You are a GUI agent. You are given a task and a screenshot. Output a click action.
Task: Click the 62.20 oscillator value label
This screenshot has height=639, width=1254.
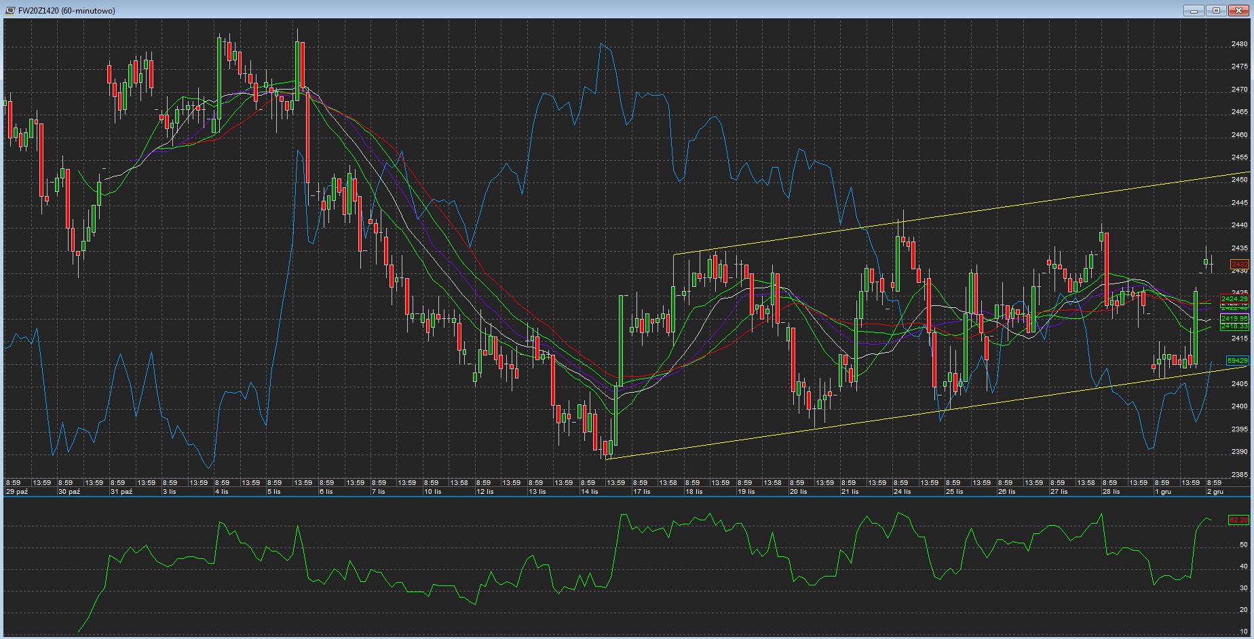[1238, 520]
